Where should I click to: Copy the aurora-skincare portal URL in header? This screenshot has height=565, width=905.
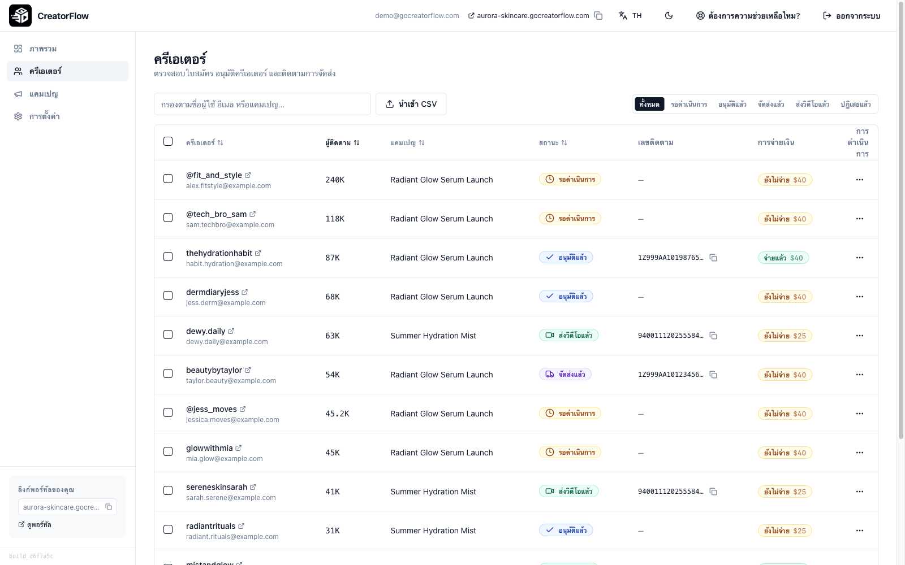pyautogui.click(x=598, y=16)
